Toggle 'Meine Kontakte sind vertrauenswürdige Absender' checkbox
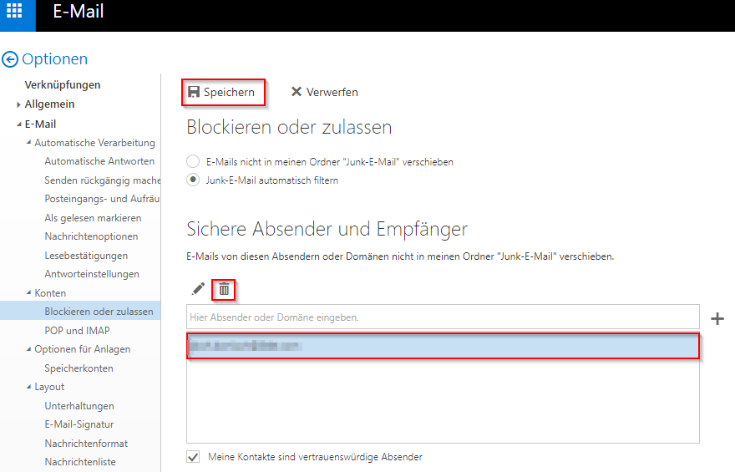Screen dimensions: 735x472 tap(193, 457)
